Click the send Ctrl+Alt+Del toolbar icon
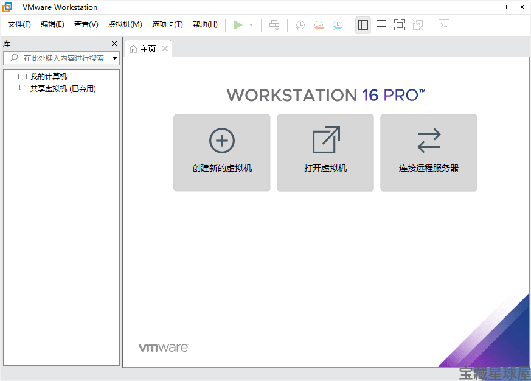The image size is (531, 381). tap(274, 25)
